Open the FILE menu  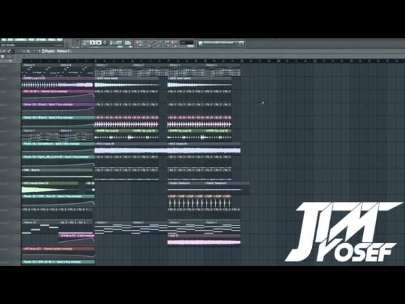(3, 40)
